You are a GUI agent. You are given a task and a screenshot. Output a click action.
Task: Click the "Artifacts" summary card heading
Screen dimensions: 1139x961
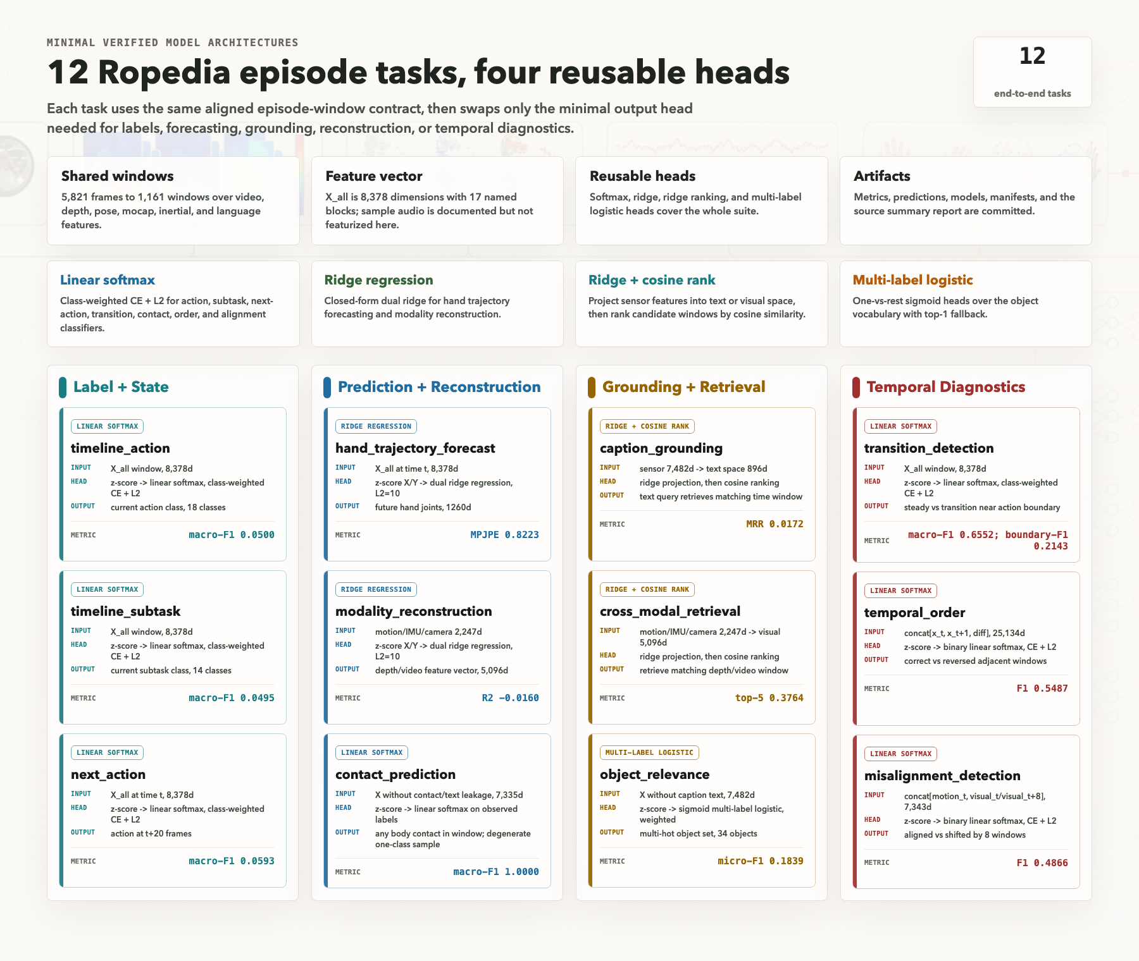click(881, 176)
